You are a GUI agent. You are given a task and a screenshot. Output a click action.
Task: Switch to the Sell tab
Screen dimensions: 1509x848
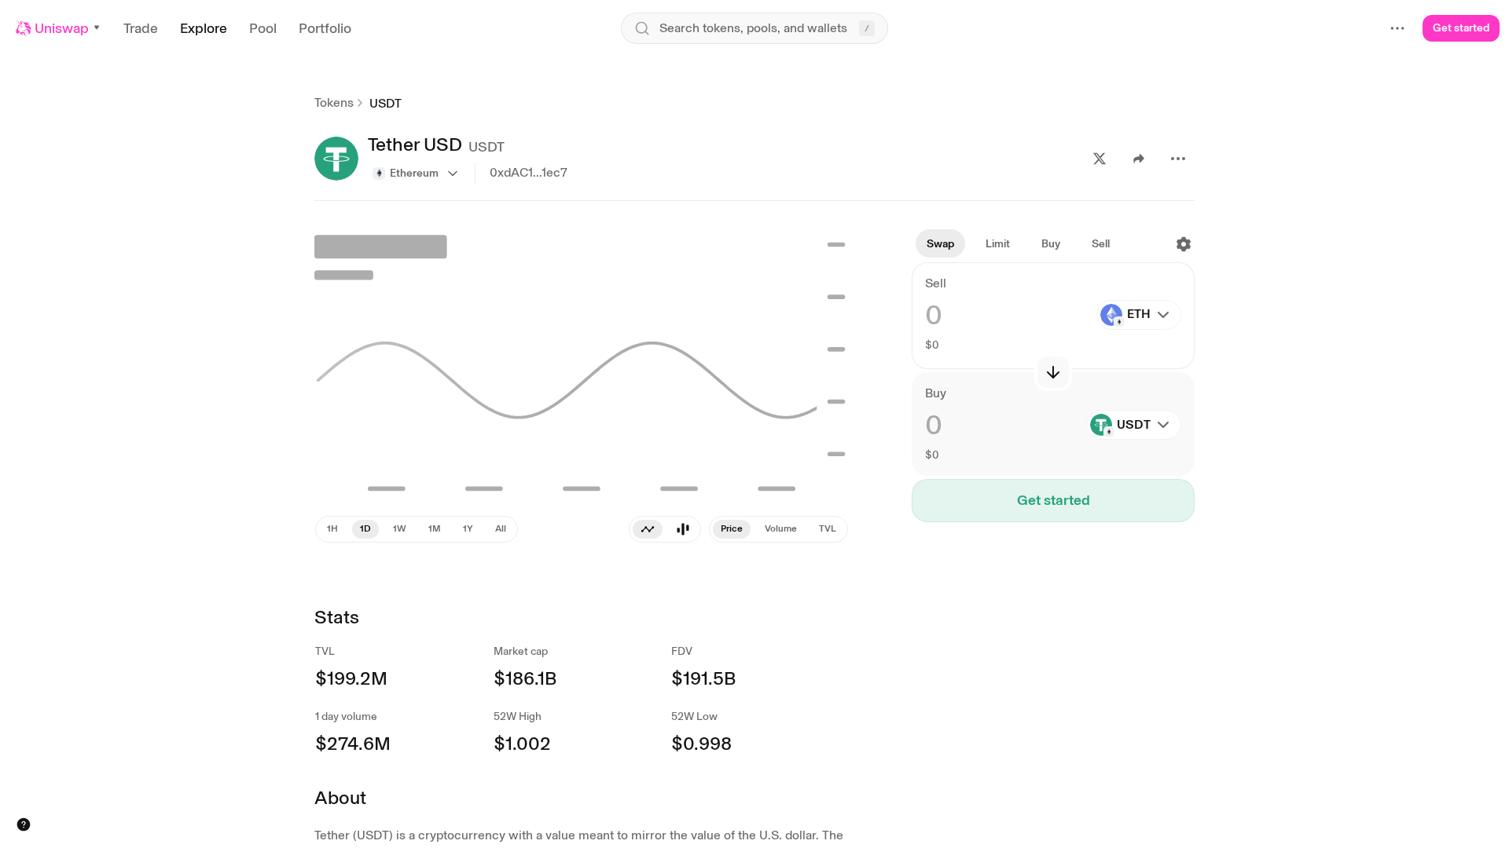pos(1100,244)
